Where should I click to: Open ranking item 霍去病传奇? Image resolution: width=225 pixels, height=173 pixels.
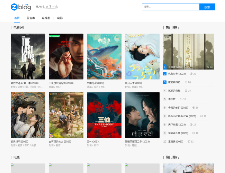coord(174,82)
